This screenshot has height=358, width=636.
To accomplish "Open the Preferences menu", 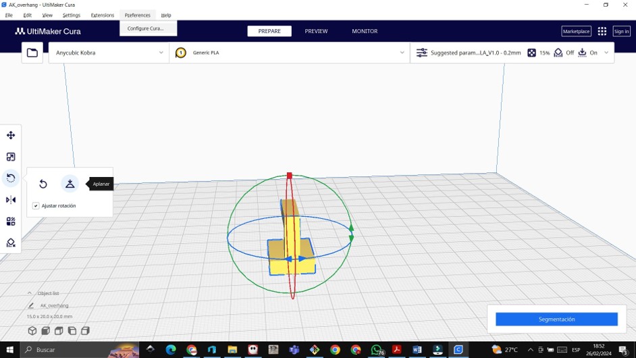I will coord(138,15).
